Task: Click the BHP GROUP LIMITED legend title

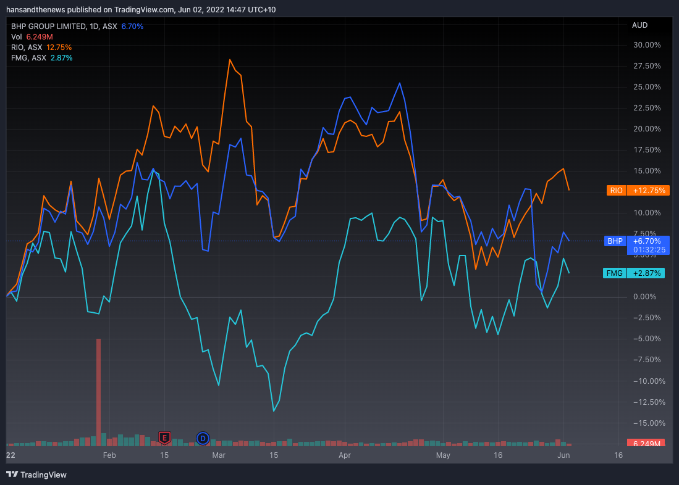Action: coord(51,27)
